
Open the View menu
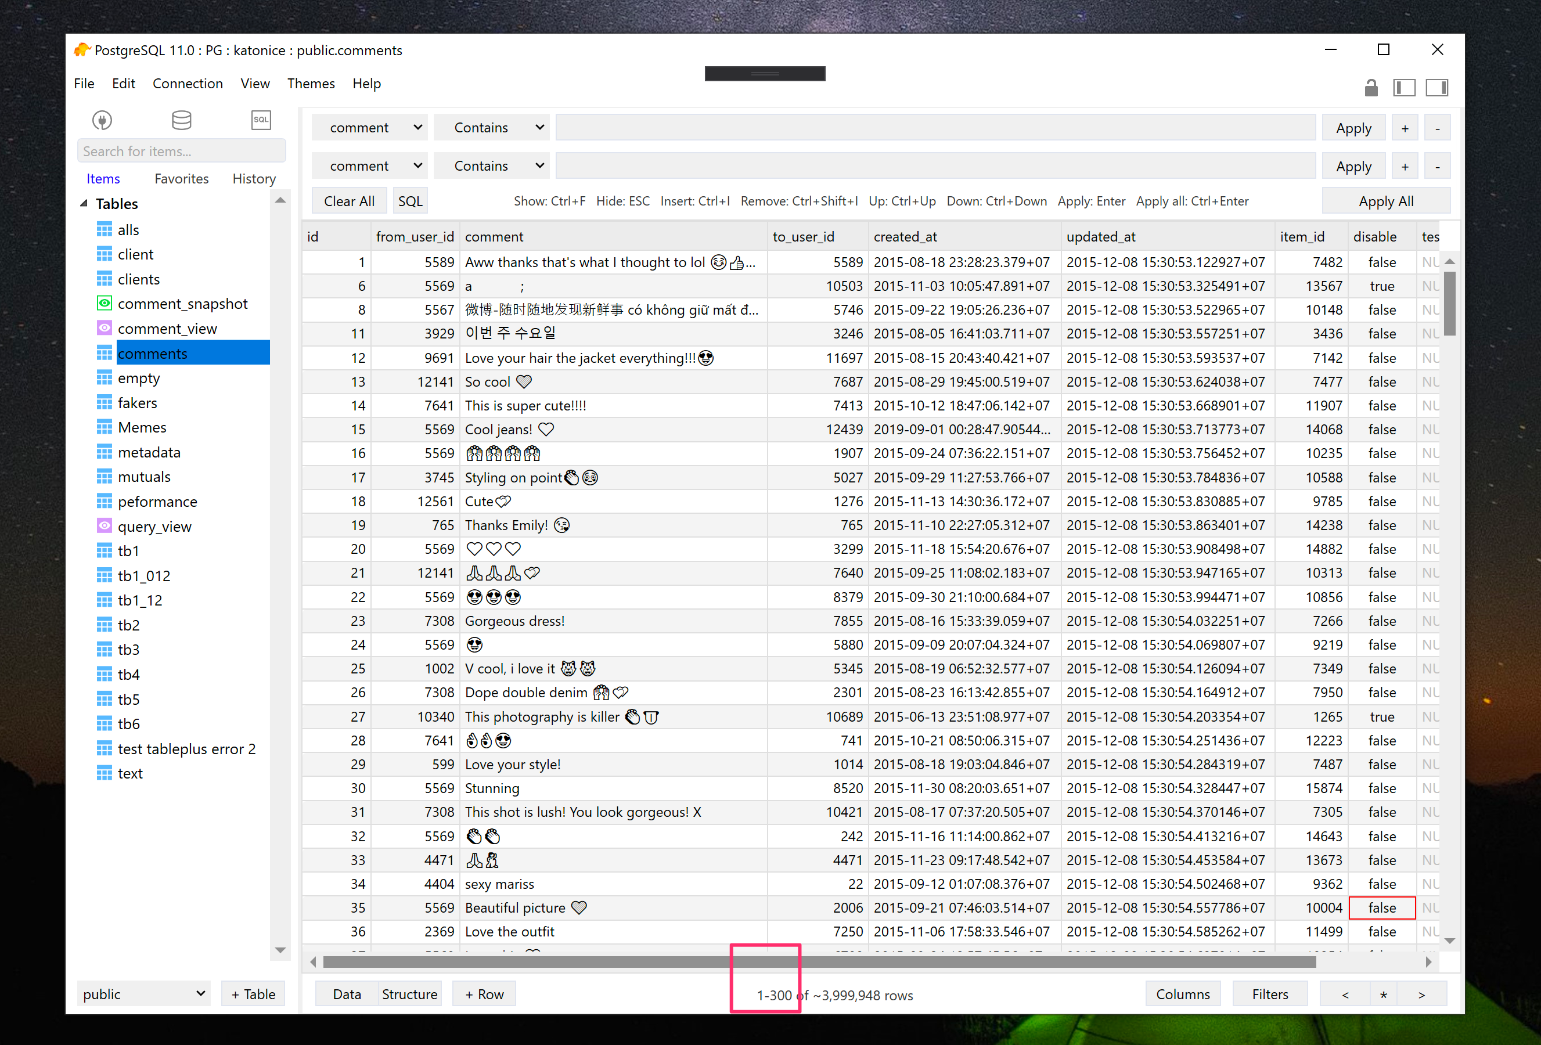pyautogui.click(x=255, y=84)
